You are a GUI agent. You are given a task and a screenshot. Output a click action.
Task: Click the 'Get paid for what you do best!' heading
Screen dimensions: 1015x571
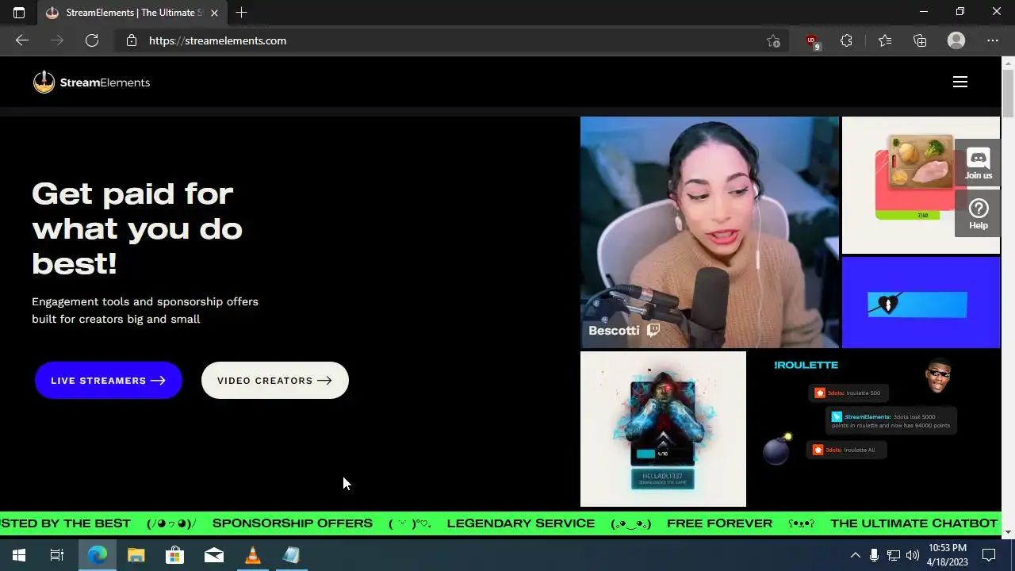[x=136, y=228]
